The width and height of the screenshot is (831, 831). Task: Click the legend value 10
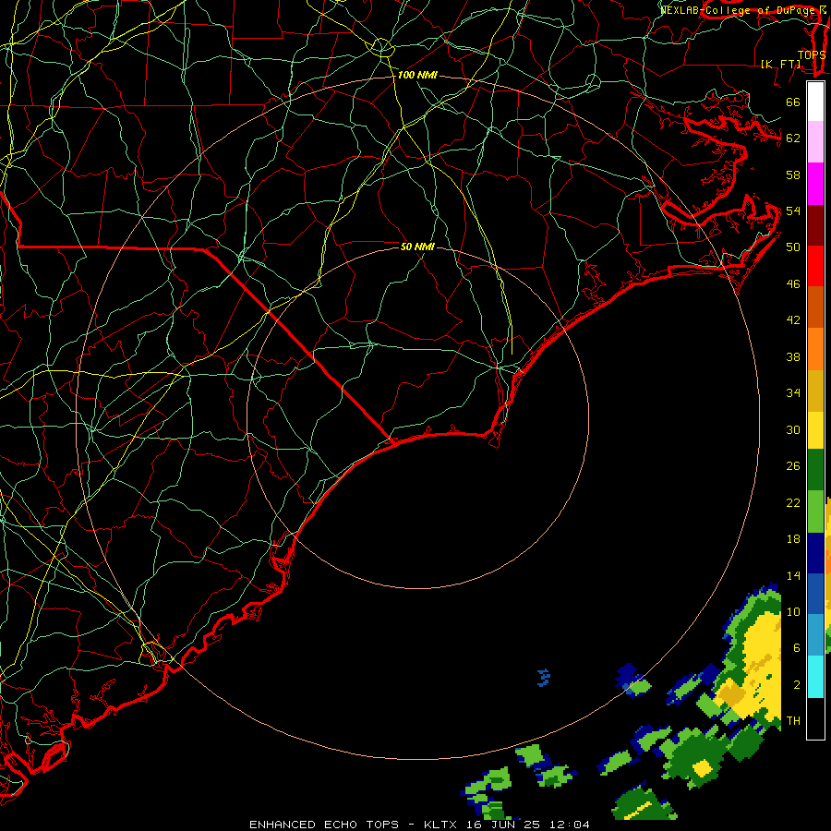793,612
